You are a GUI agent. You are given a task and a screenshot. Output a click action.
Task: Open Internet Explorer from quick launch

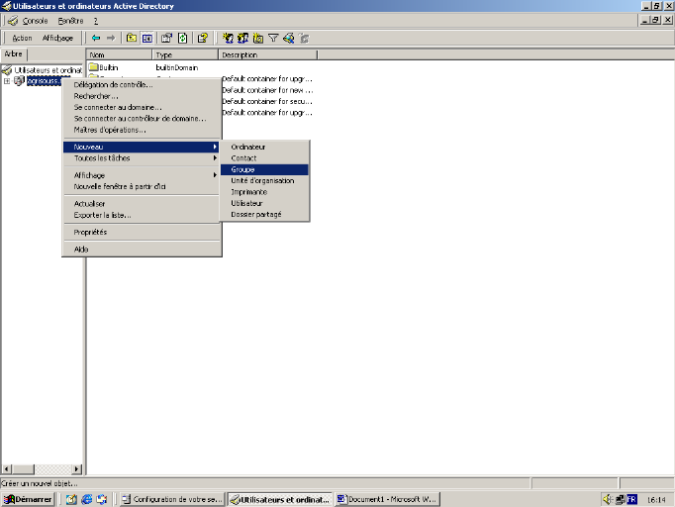(x=86, y=499)
